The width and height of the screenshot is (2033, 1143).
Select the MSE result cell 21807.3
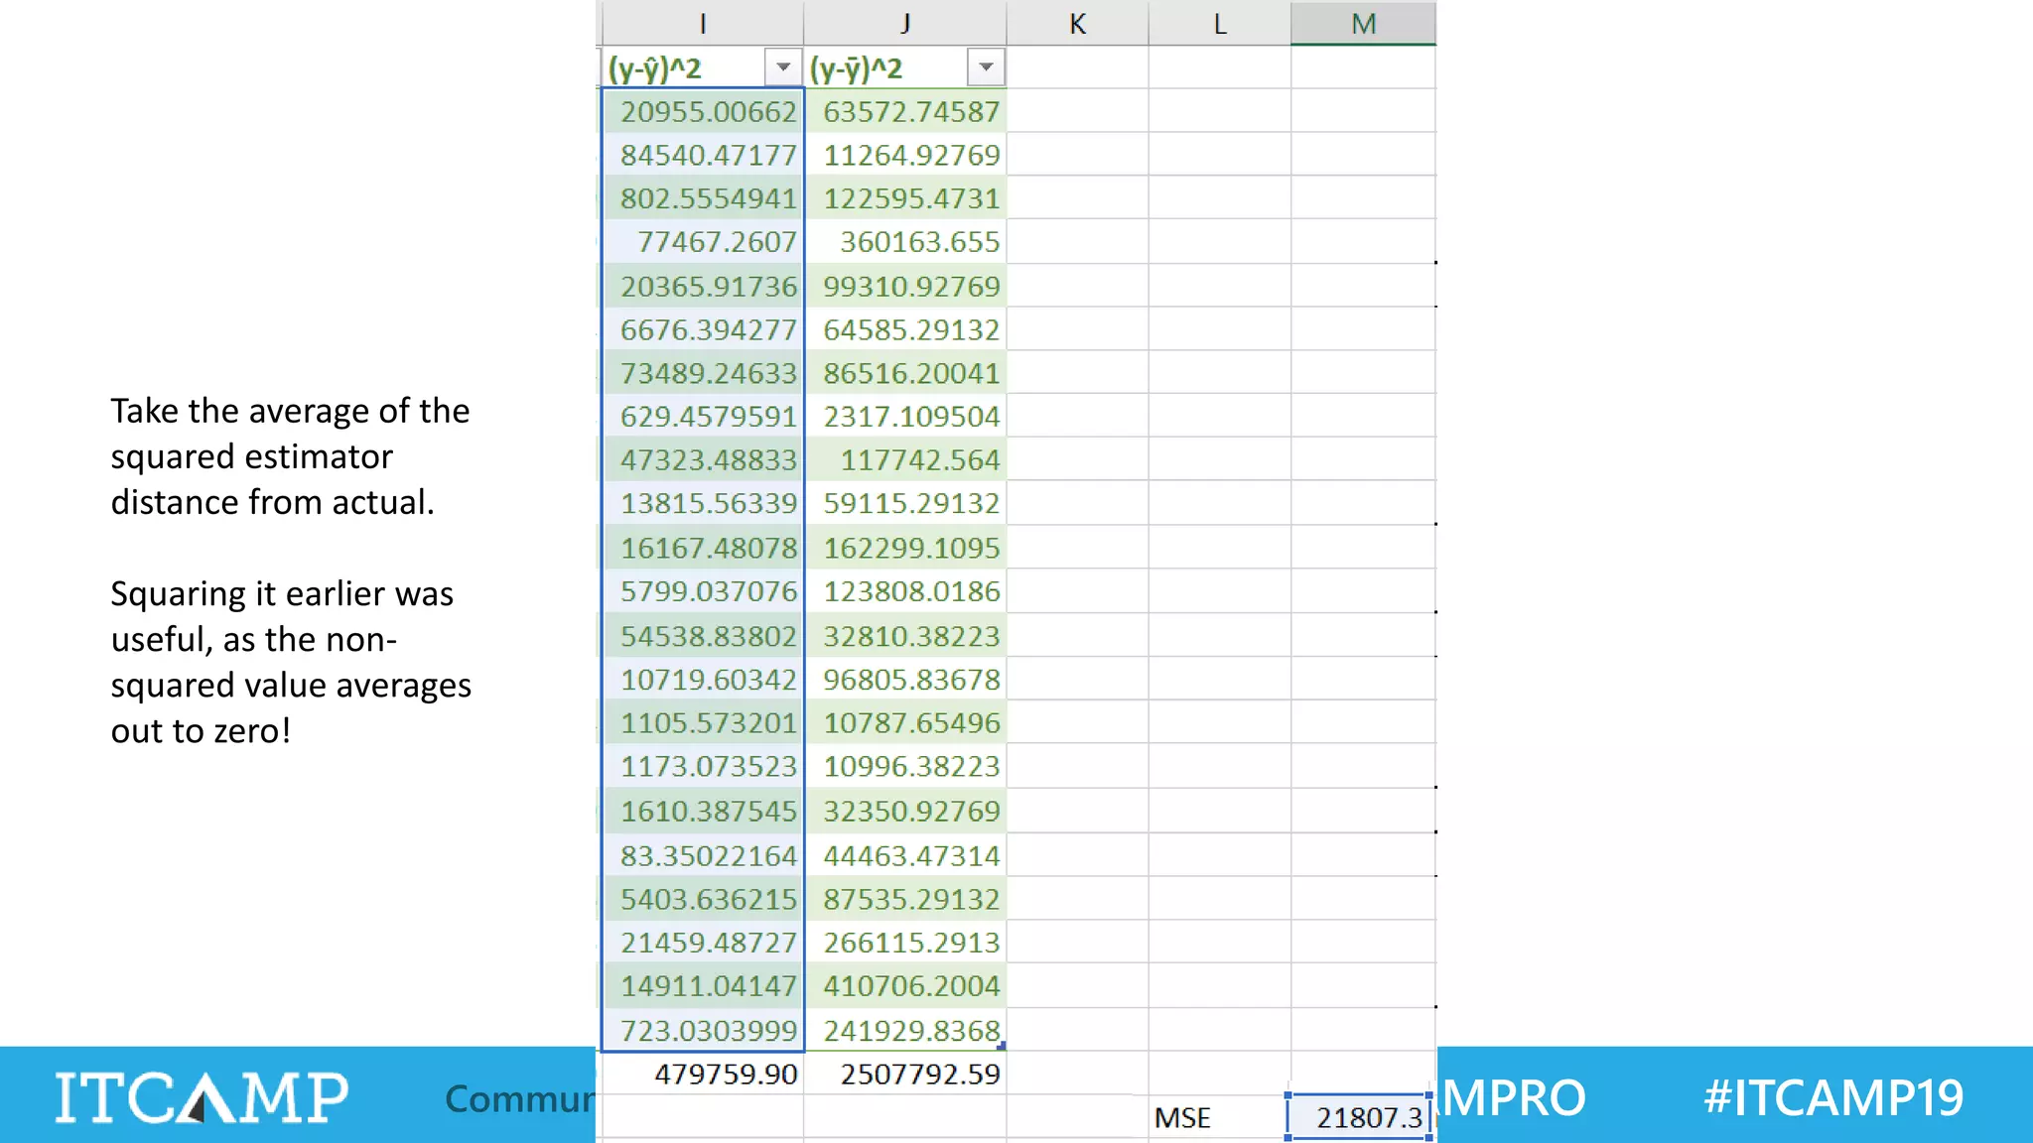(x=1359, y=1117)
